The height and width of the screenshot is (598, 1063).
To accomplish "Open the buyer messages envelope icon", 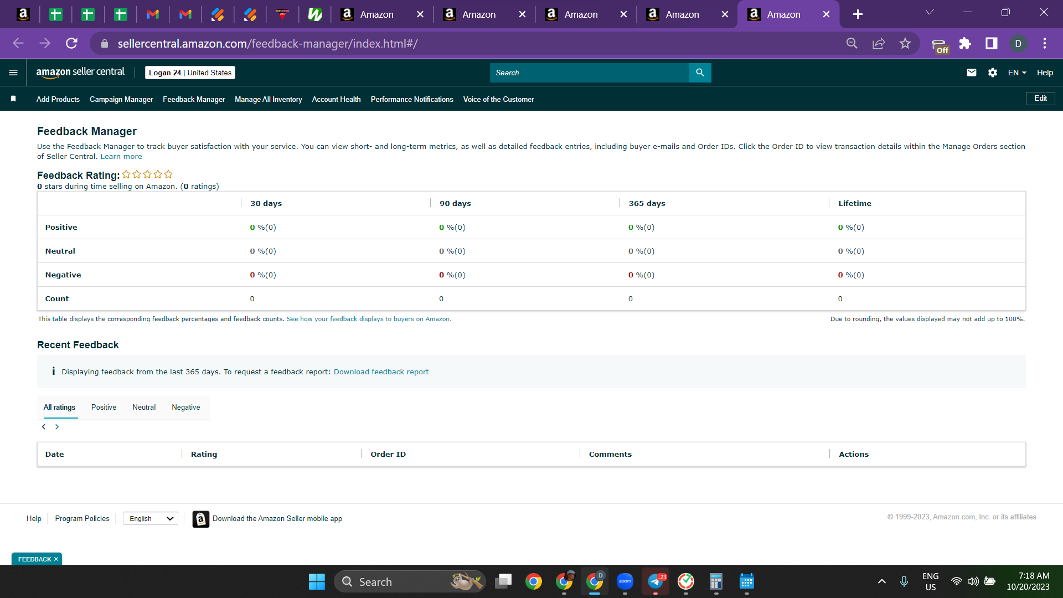I will [x=971, y=73].
